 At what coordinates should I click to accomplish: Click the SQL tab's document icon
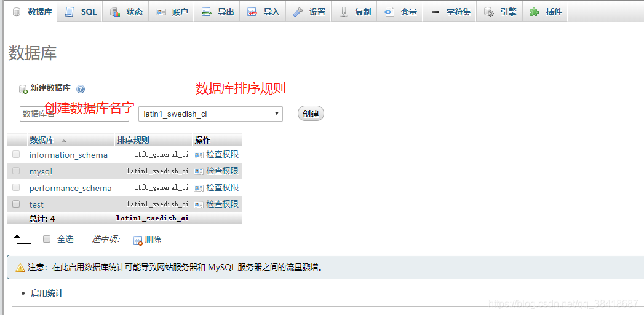click(x=70, y=12)
